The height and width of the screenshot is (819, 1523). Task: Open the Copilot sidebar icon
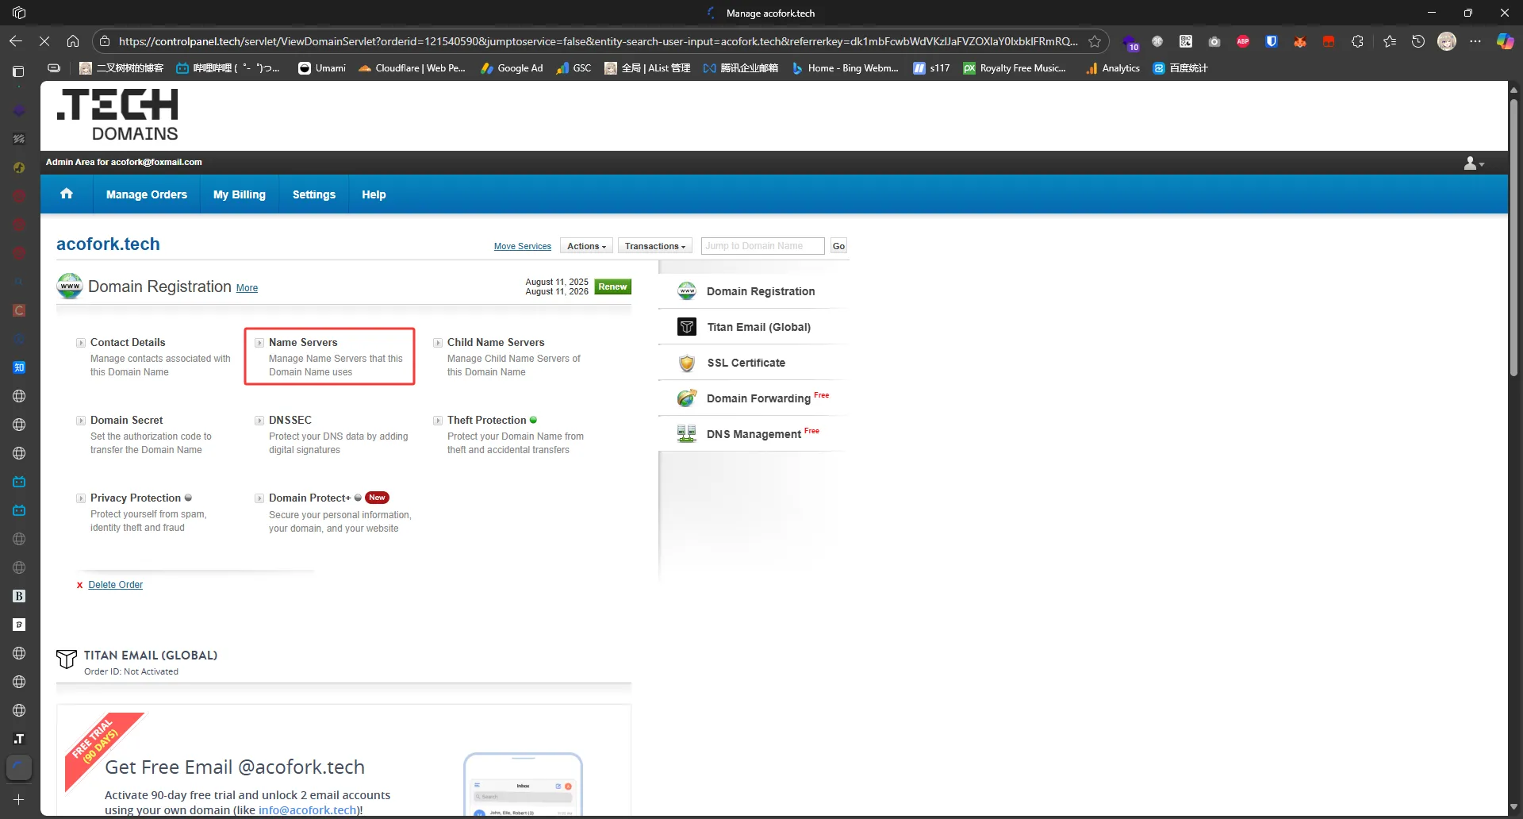click(1504, 41)
